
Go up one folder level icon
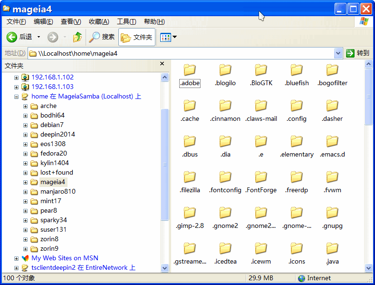pos(77,37)
